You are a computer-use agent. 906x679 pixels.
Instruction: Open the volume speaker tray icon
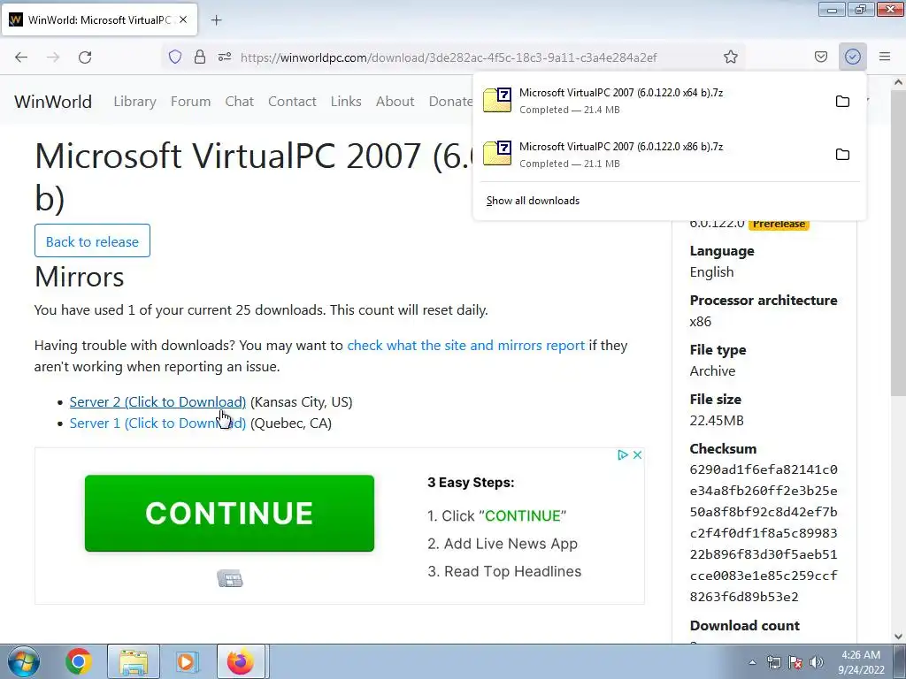(817, 662)
